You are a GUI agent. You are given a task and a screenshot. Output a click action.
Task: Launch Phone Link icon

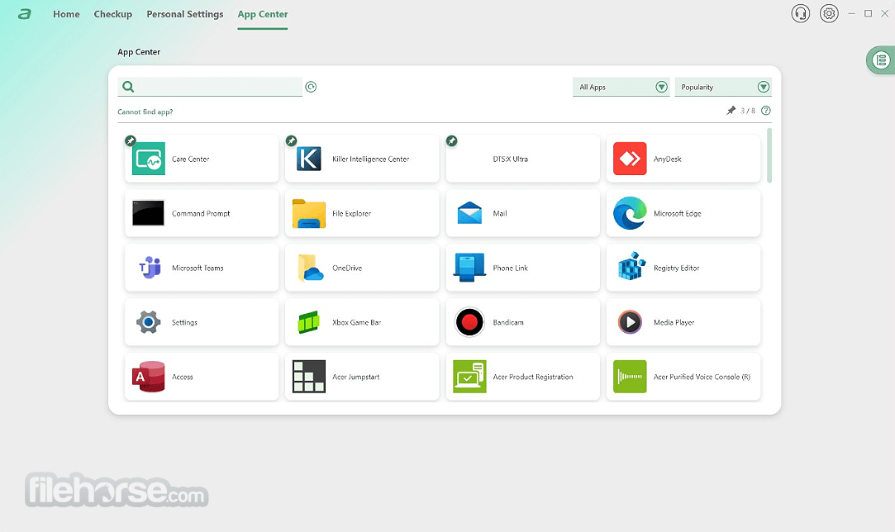tap(469, 268)
